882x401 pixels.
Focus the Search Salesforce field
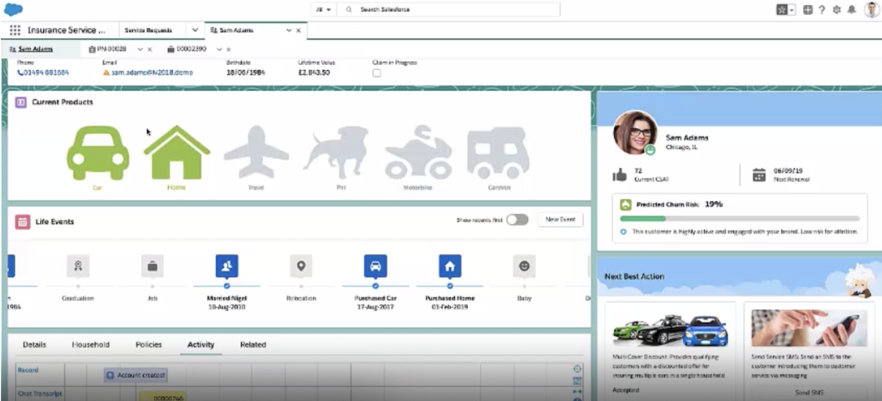pos(448,9)
